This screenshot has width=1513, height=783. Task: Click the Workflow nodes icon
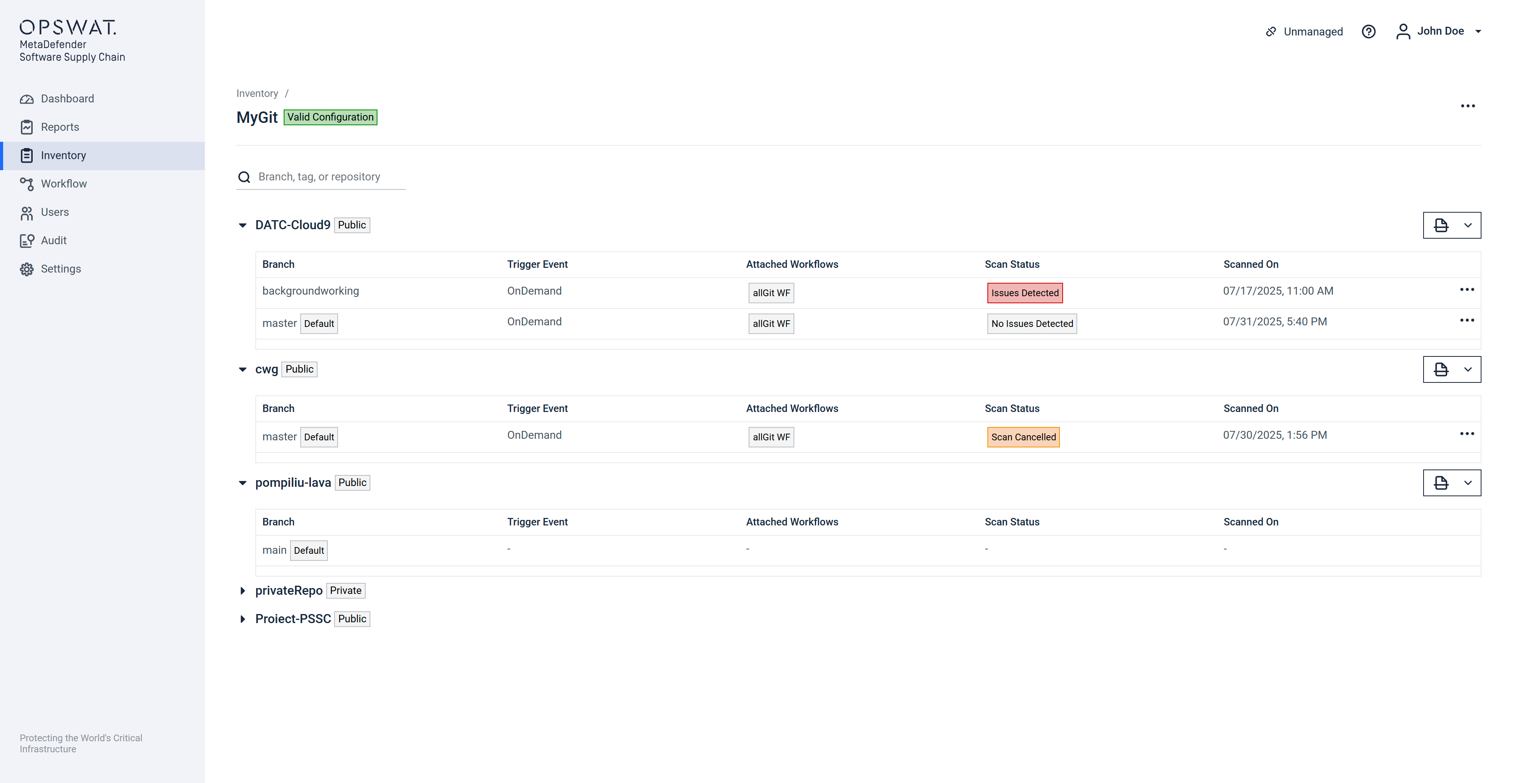click(26, 184)
